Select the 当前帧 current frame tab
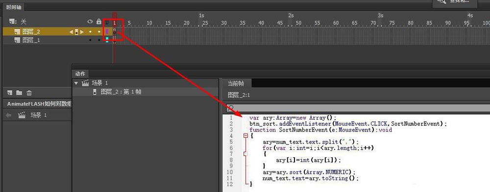Screen dimensions: 490x192 [x=236, y=84]
